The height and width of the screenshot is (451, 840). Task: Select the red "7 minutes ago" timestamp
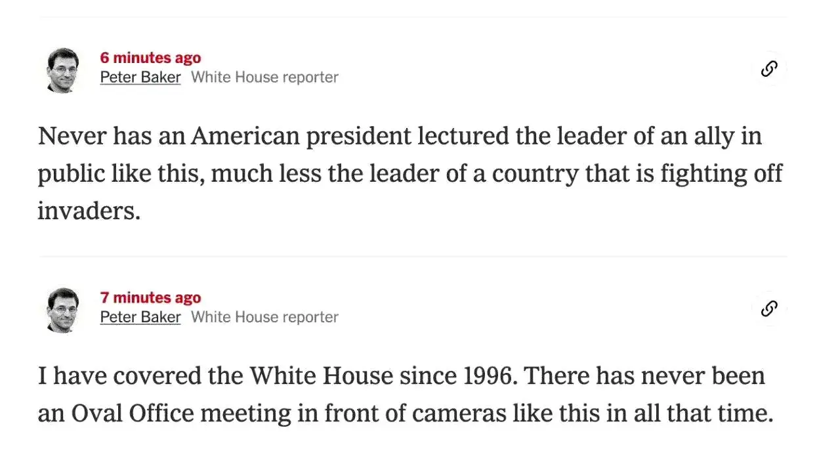pos(150,297)
